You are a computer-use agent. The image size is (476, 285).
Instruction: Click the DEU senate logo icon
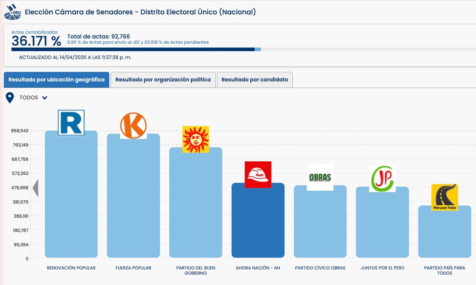coord(12,12)
